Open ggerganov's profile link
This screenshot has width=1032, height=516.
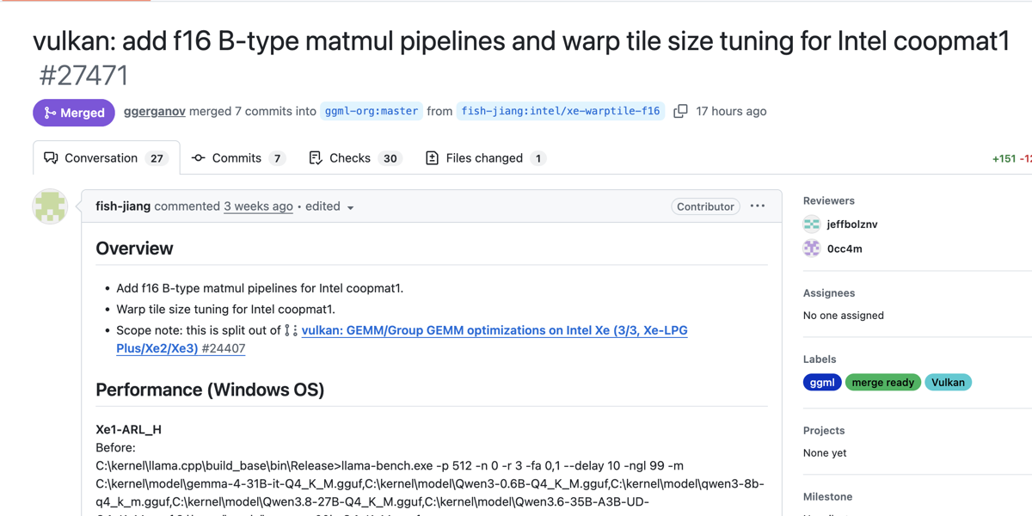[155, 111]
